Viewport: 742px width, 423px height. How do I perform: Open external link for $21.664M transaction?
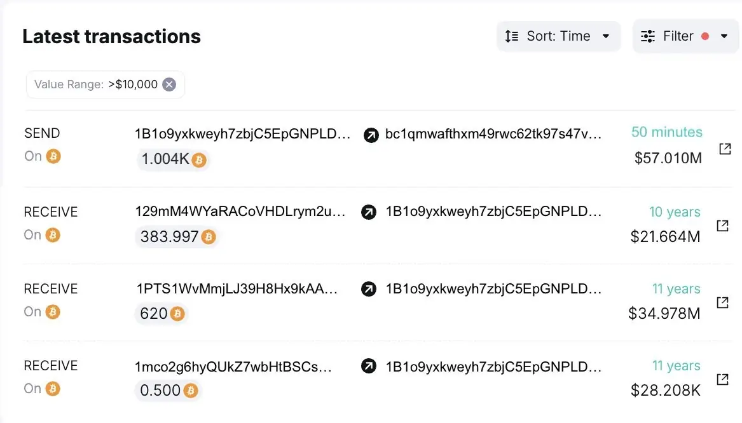click(722, 225)
